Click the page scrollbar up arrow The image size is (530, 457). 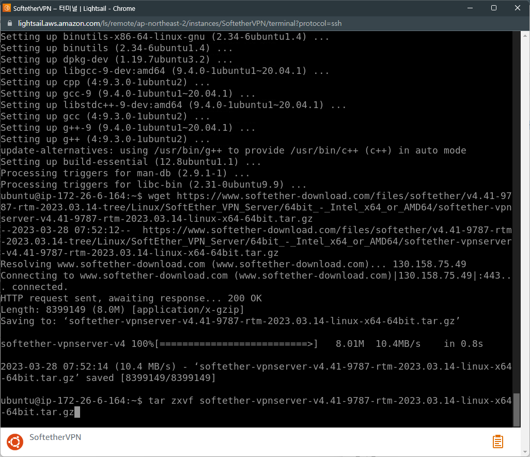pyautogui.click(x=525, y=35)
